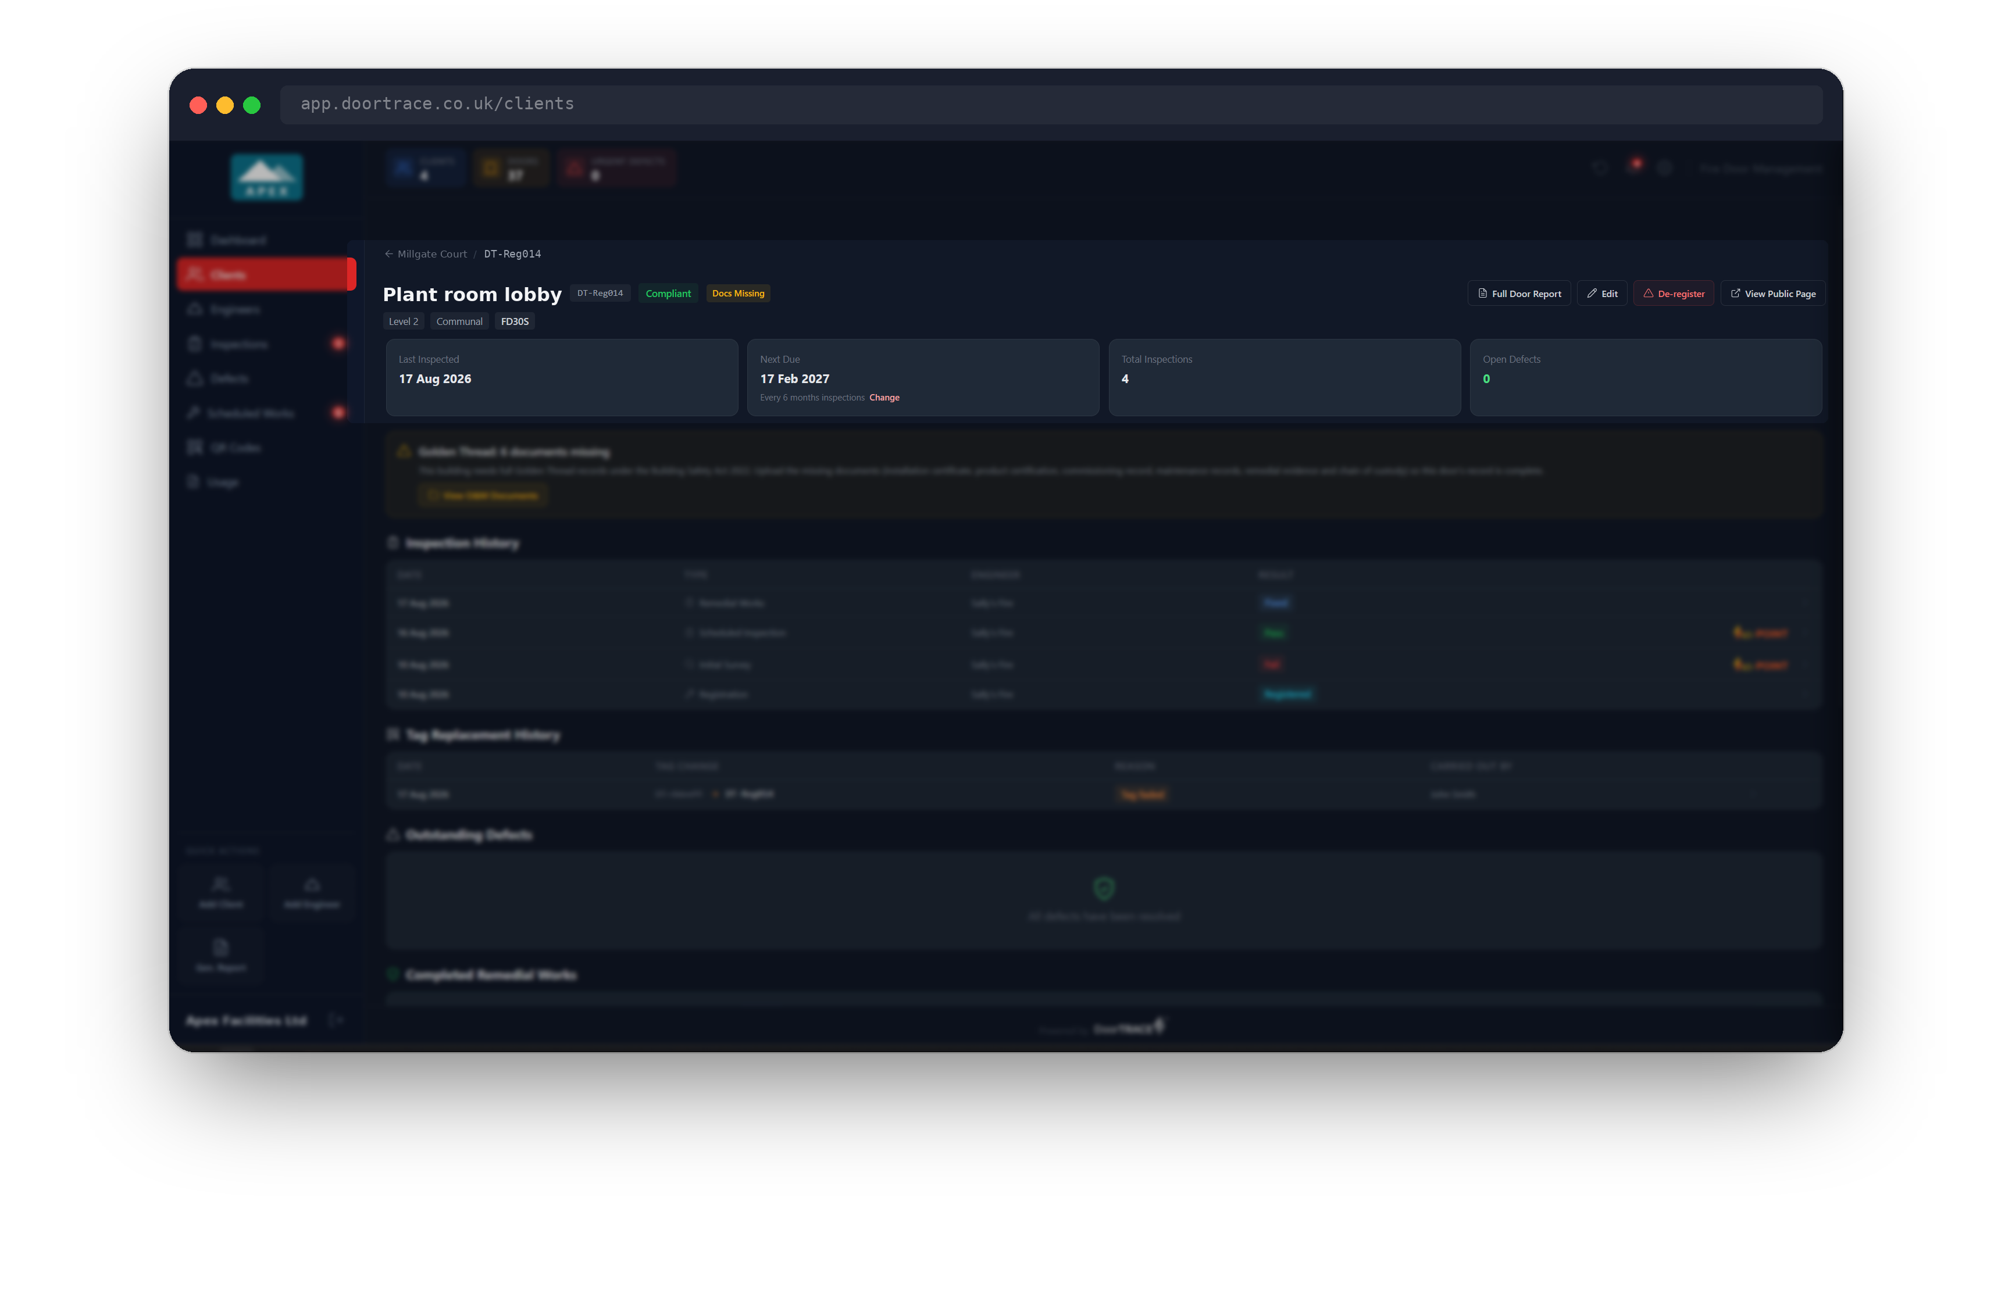Open View Public Page
Viewport: 2012px width, 1294px height.
pyautogui.click(x=1772, y=293)
